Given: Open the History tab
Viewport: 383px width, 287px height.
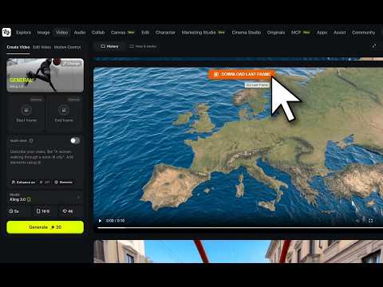Looking at the screenshot, I should (109, 46).
